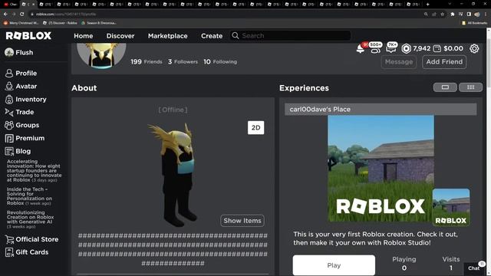Click the Message button
Screen dimensions: 491x276
[x=399, y=61]
